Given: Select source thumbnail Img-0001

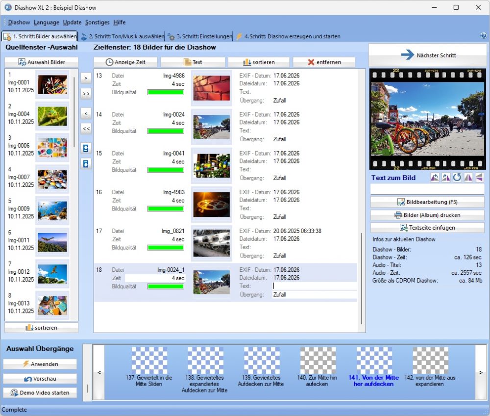Looking at the screenshot, I should tap(52, 85).
